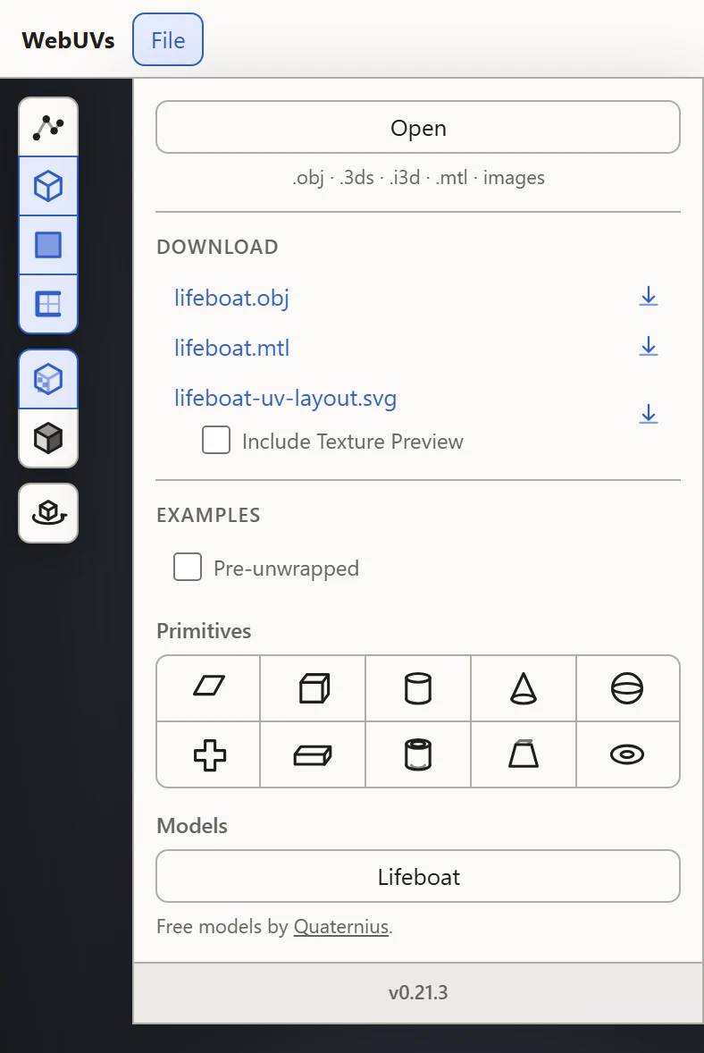704x1053 pixels.
Task: Check the Pre-unwrapped option
Action: 188,567
